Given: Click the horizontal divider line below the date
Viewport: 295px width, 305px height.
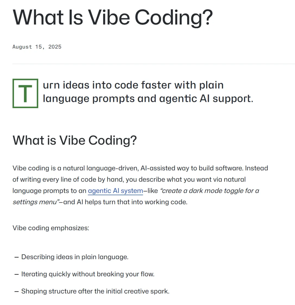Looking at the screenshot, I should (x=154, y=64).
